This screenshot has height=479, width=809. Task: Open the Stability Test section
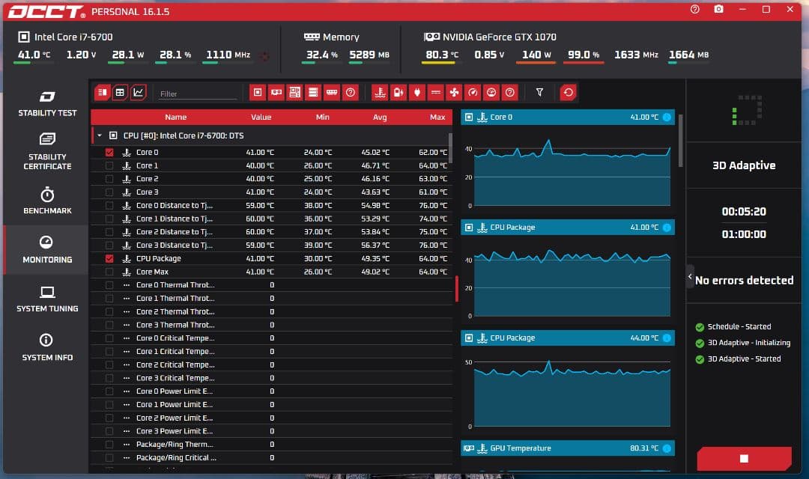click(47, 103)
